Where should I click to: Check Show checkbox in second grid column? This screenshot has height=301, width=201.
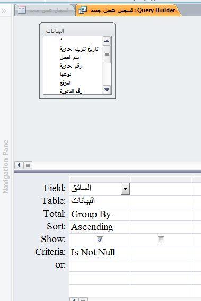tap(161, 240)
